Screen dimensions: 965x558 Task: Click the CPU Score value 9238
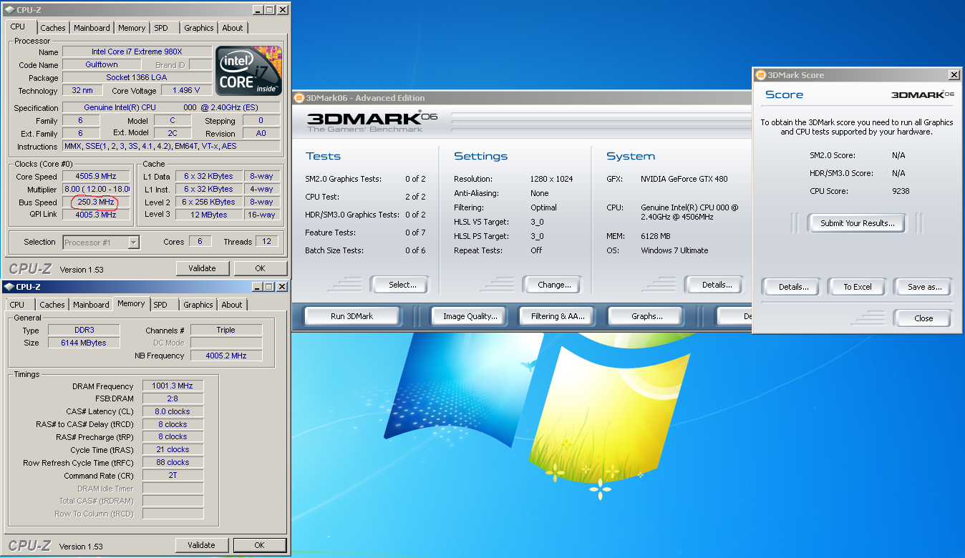point(901,191)
